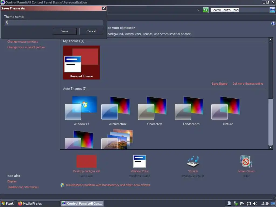Cancel the Save Theme As dialog
This screenshot has height=207, width=276.
pyautogui.click(x=91, y=31)
